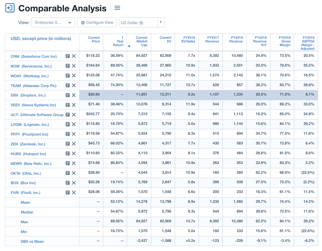Sort by Current Market Cap column header
Viewport: 322px width, 251px height.
[x=141, y=42]
